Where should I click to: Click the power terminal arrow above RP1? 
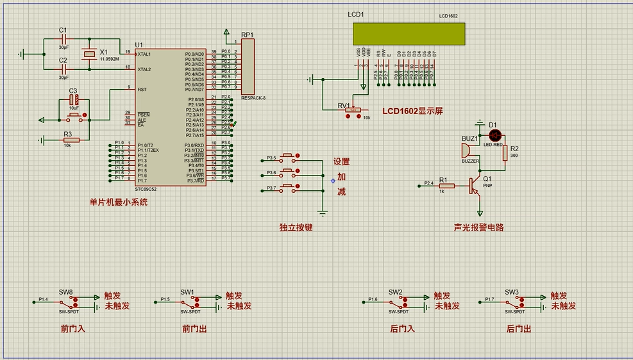(x=226, y=32)
